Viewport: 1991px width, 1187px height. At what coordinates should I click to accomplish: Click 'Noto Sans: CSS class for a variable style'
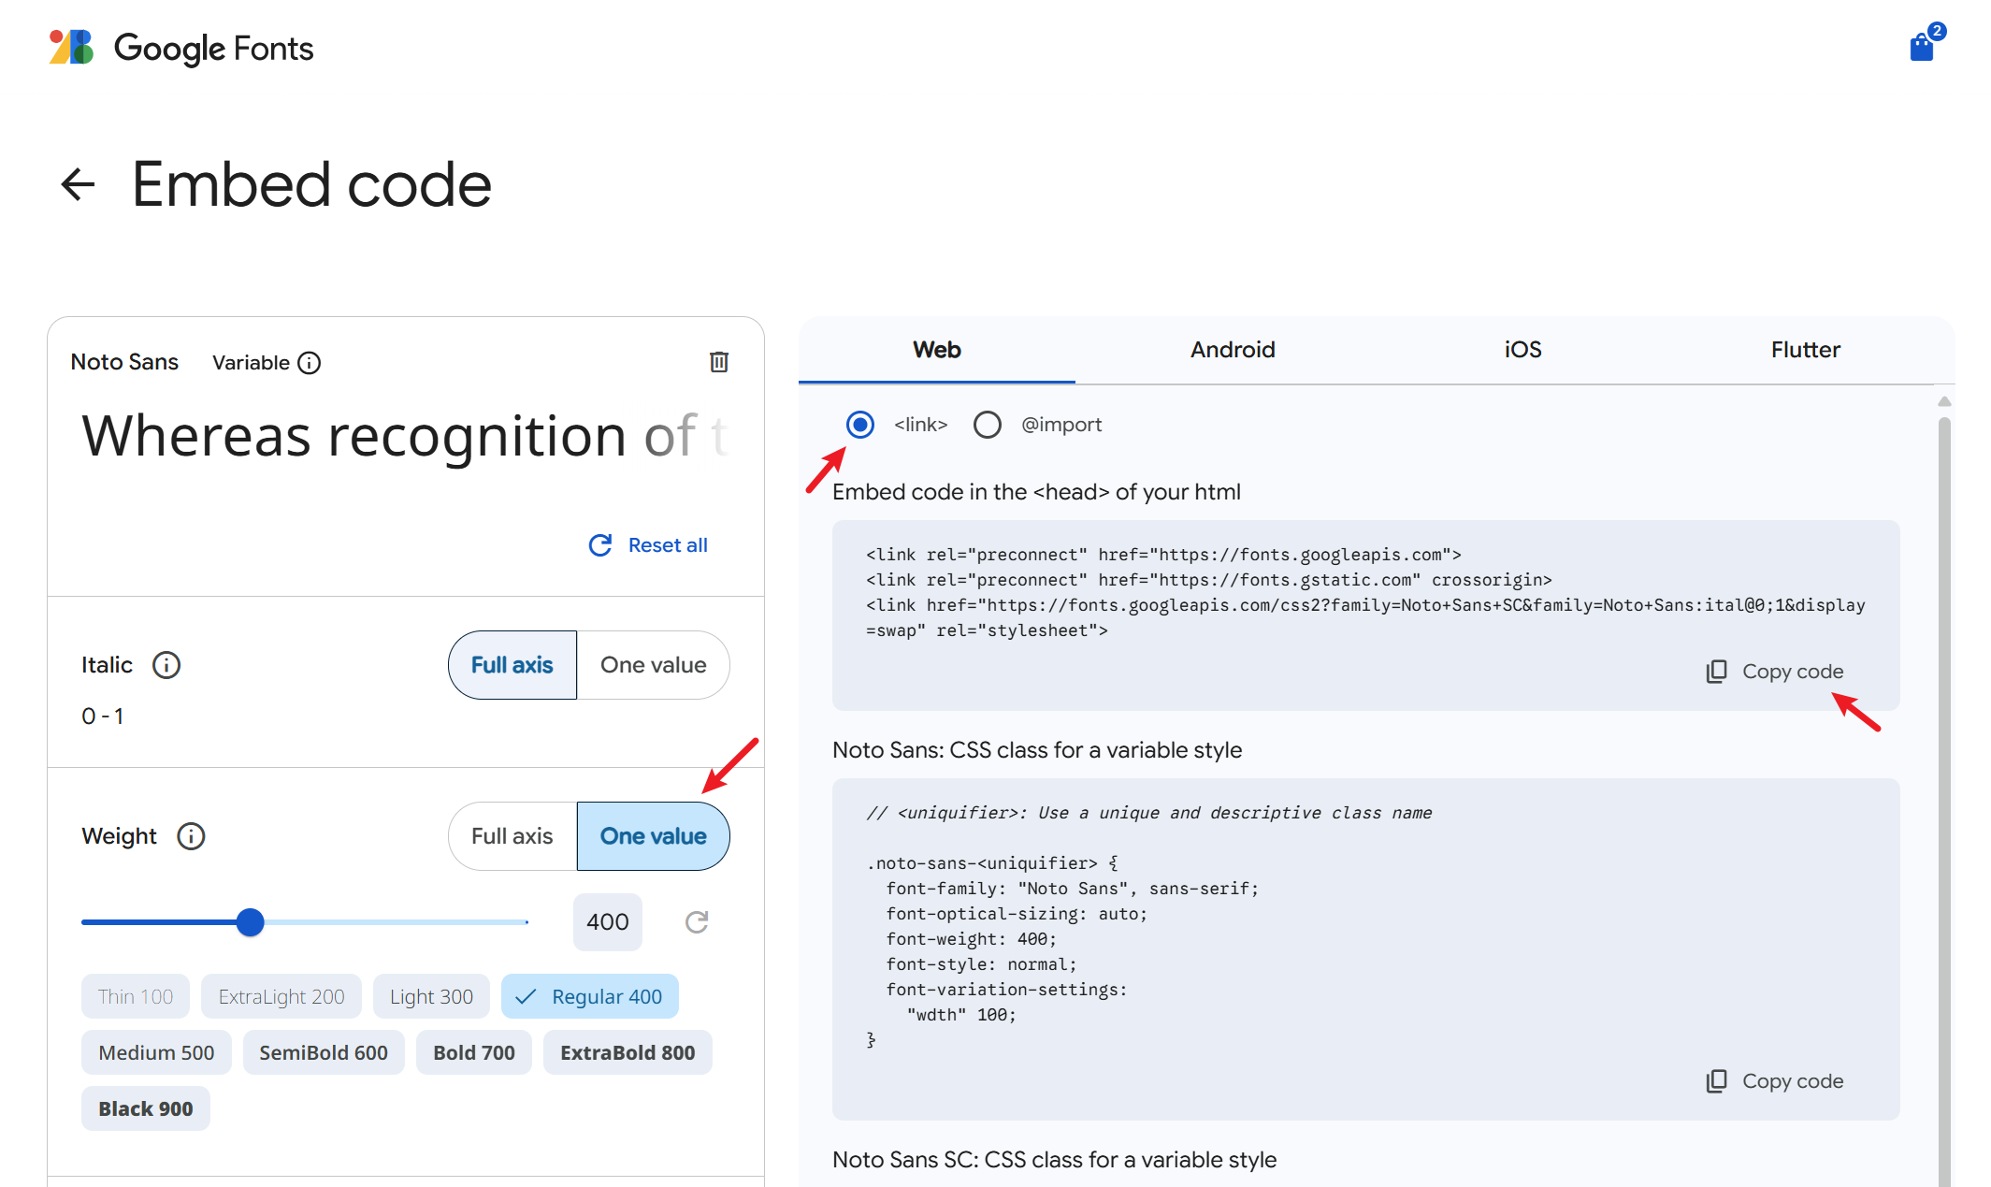pyautogui.click(x=1037, y=750)
